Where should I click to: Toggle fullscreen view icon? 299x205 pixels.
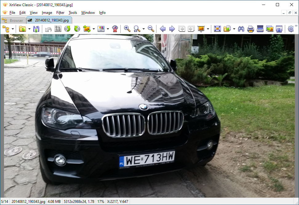coord(217,29)
